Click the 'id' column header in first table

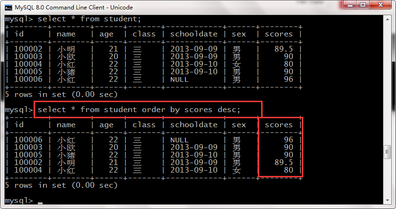19,34
